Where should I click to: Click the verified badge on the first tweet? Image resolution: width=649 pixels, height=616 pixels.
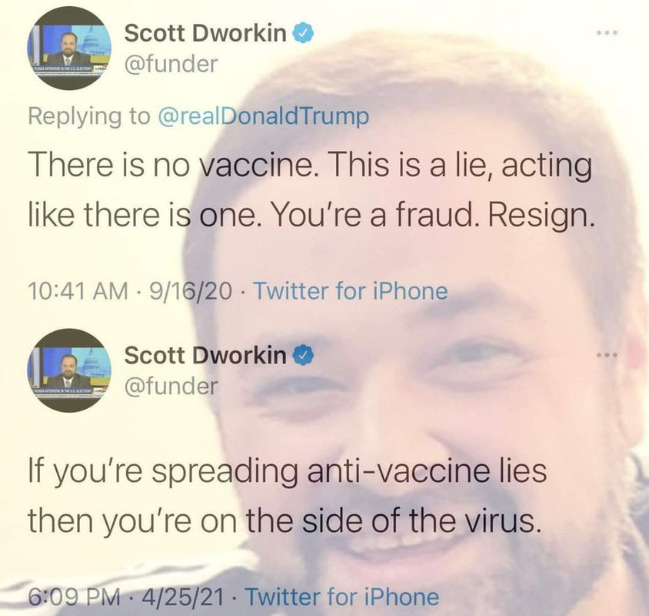304,33
